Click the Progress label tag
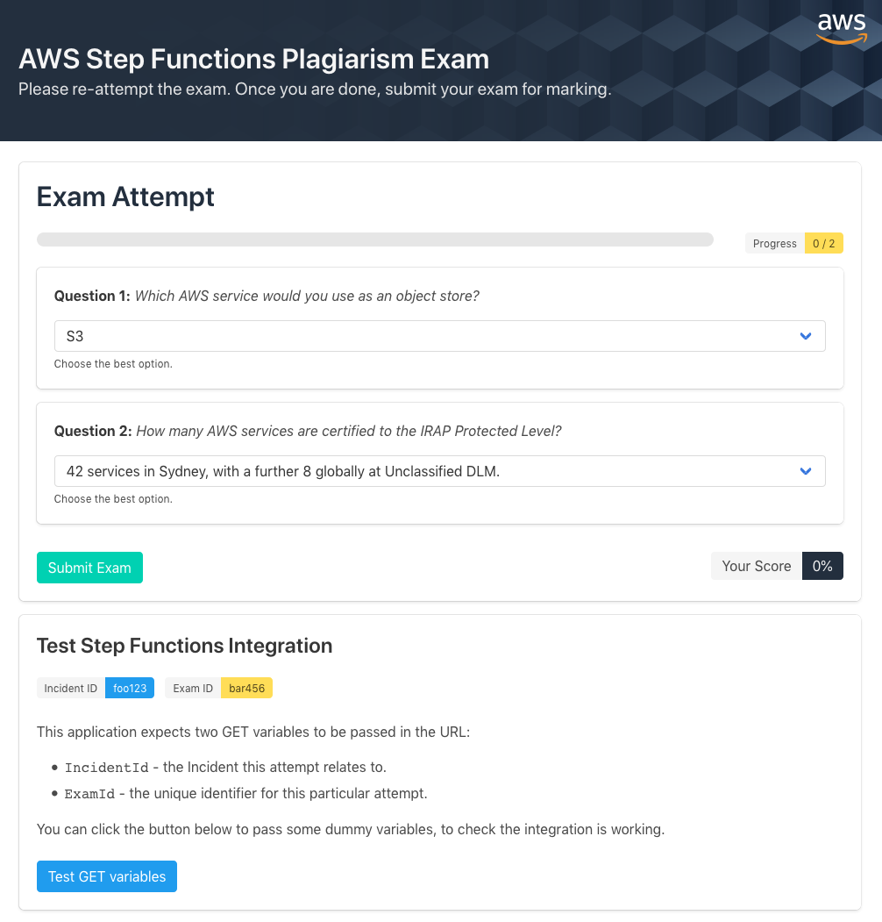 click(774, 243)
